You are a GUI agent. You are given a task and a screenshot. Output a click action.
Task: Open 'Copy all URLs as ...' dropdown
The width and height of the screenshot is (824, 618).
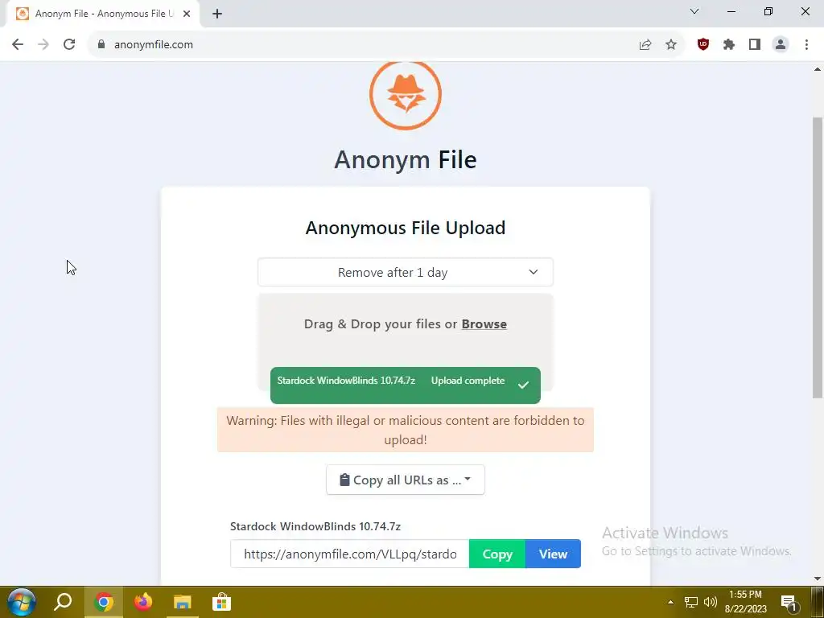(x=406, y=480)
